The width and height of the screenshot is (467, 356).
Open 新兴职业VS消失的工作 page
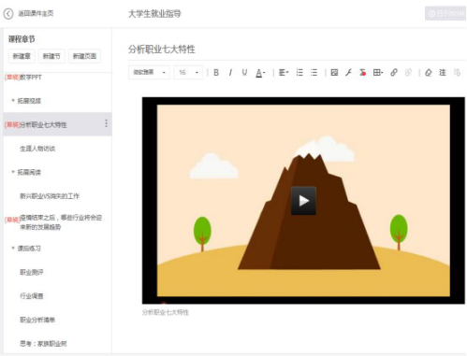50,196
